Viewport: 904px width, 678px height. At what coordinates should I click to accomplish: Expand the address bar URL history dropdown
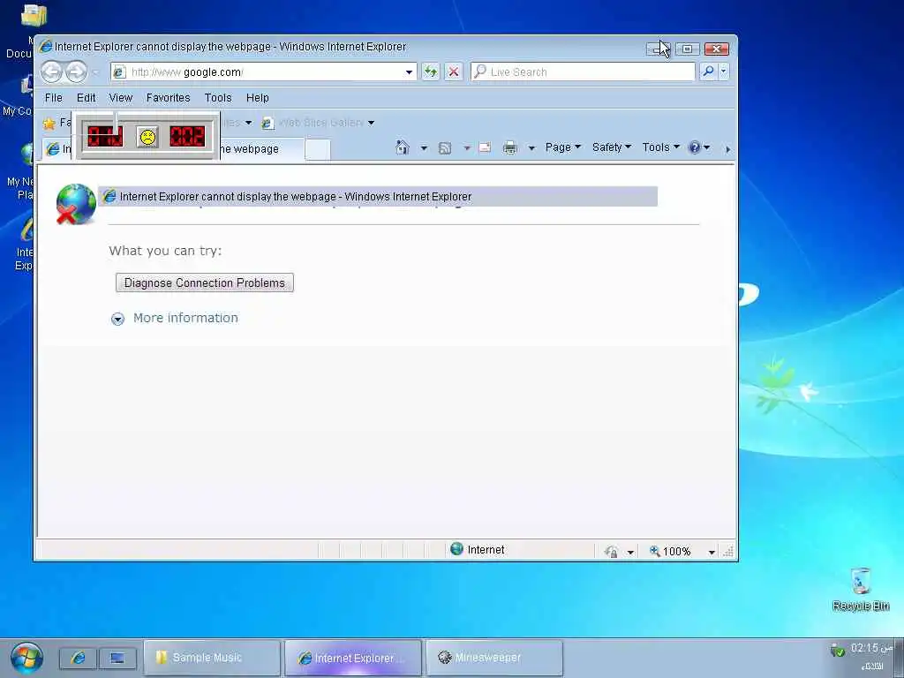point(409,72)
